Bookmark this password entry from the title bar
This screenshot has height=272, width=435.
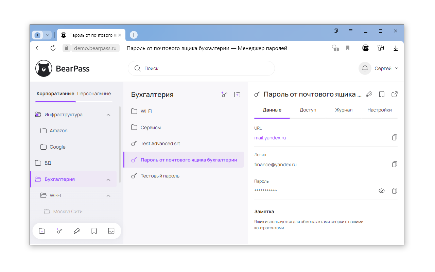[382, 95]
